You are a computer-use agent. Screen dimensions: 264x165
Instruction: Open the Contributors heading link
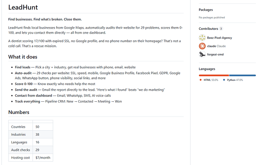click(x=208, y=29)
